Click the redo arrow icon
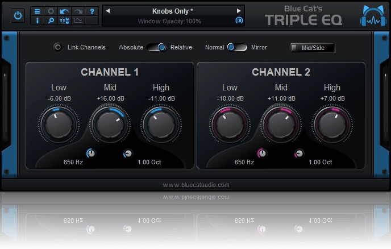The width and height of the screenshot is (391, 249). [78, 11]
